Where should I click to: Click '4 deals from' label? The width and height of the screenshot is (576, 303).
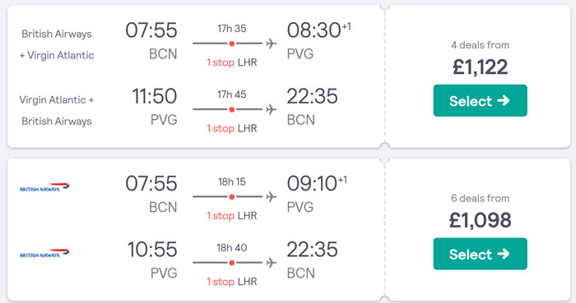click(480, 45)
